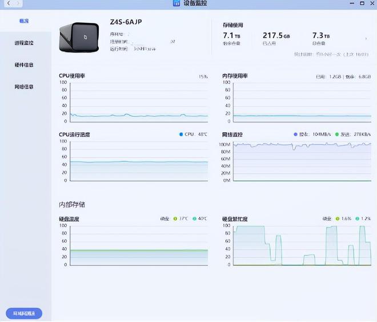Screen dimensions: 377x322
Task: Select 网络信息 in the sidebar
Action: (24, 87)
